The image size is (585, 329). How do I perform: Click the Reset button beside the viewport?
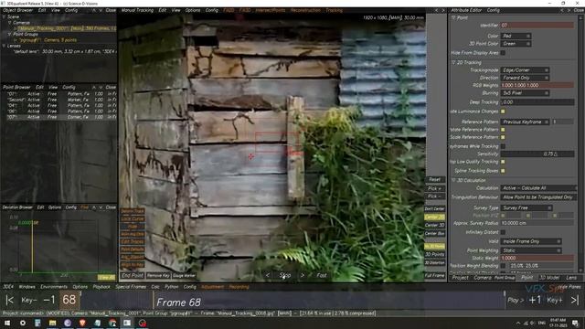(x=434, y=179)
